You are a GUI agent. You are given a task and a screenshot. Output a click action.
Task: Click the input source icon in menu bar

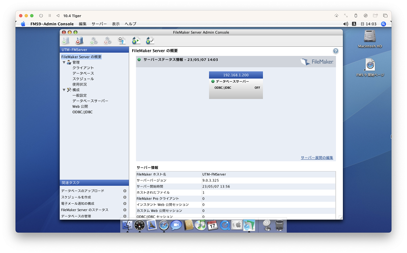click(354, 24)
